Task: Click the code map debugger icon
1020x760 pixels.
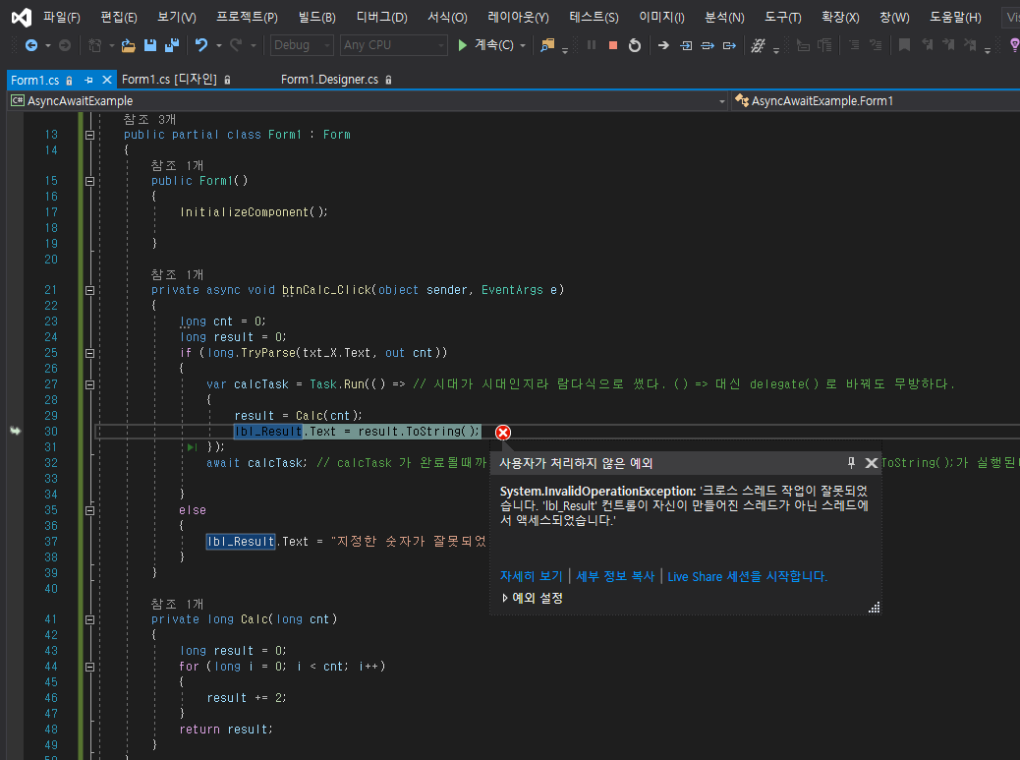Action: click(758, 45)
